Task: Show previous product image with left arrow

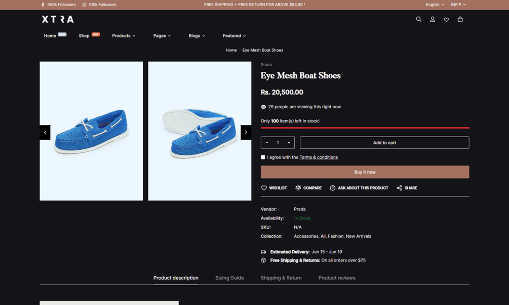Action: (45, 132)
